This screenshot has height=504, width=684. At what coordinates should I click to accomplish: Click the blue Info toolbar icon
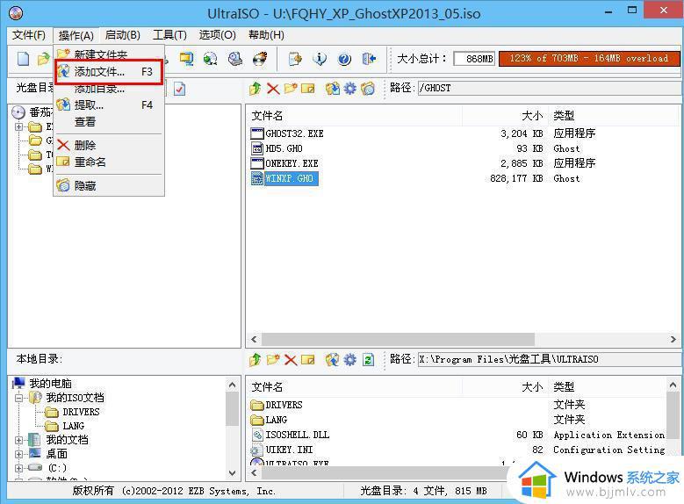click(320, 59)
